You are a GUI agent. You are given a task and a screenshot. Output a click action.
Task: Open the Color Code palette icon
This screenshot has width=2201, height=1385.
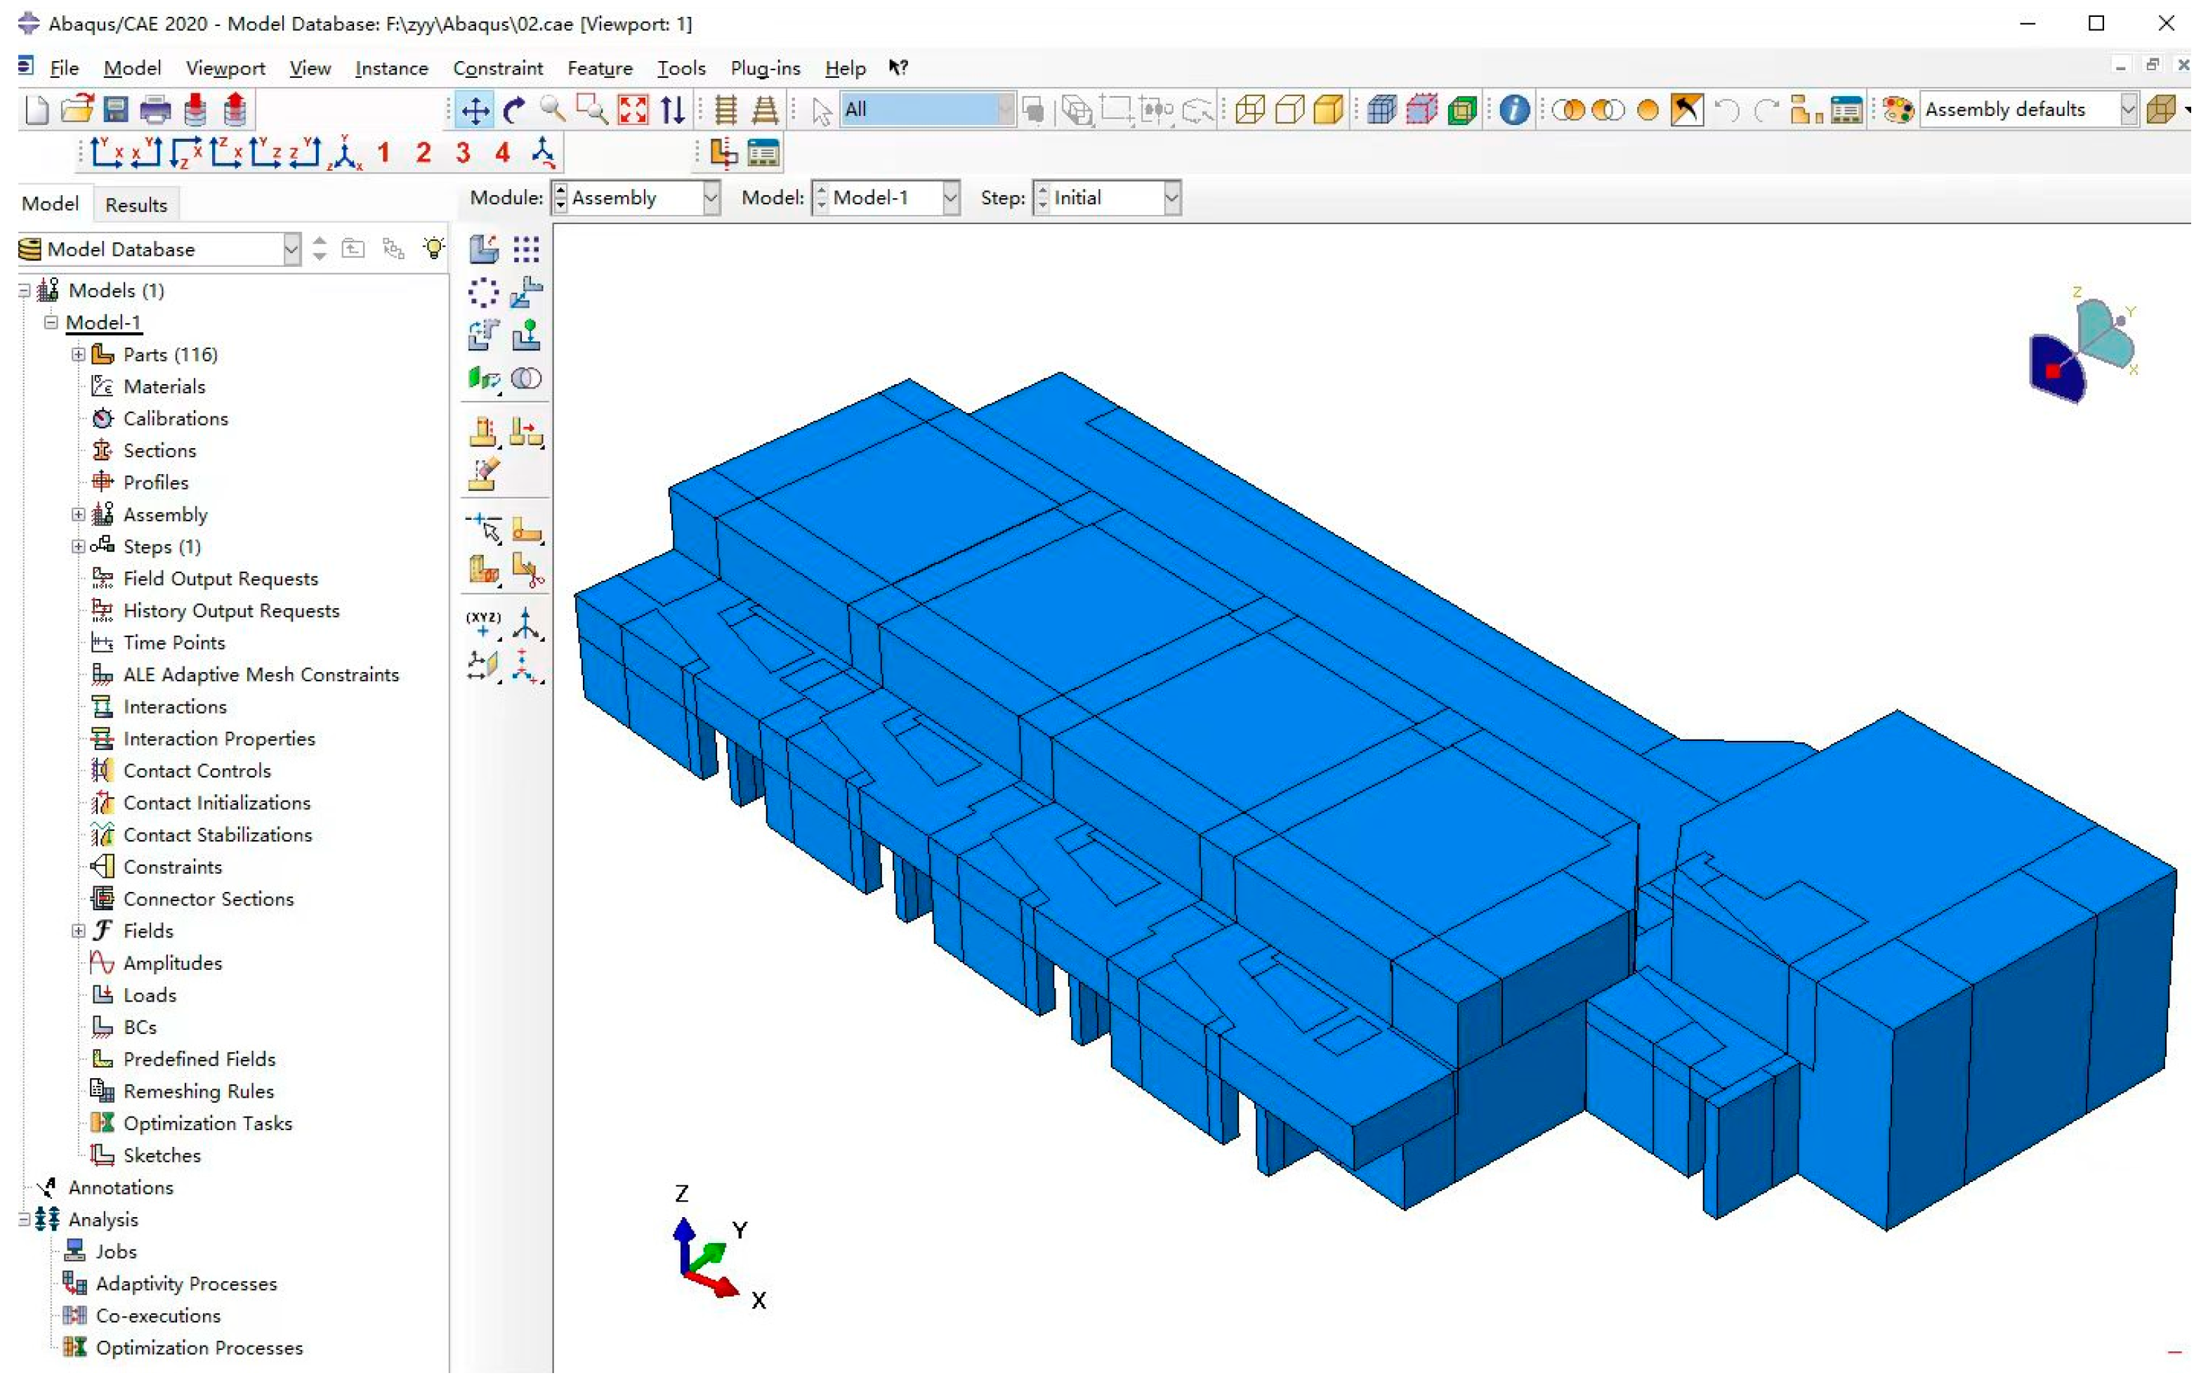click(1898, 110)
